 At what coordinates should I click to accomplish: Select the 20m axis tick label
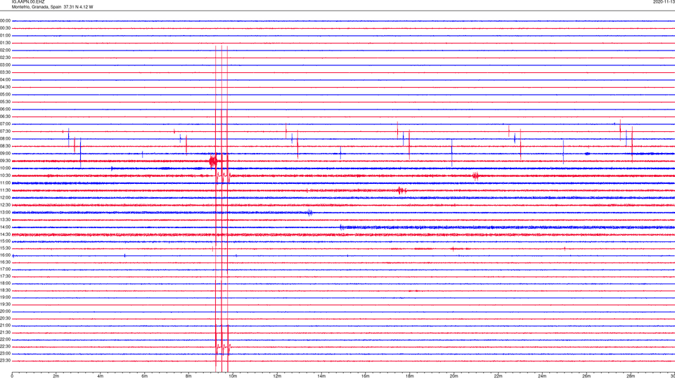point(454,376)
